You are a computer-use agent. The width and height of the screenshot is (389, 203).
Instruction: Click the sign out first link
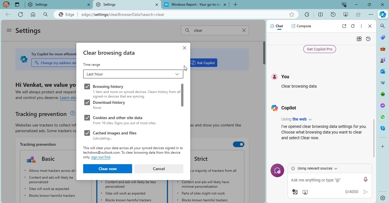[101, 157]
